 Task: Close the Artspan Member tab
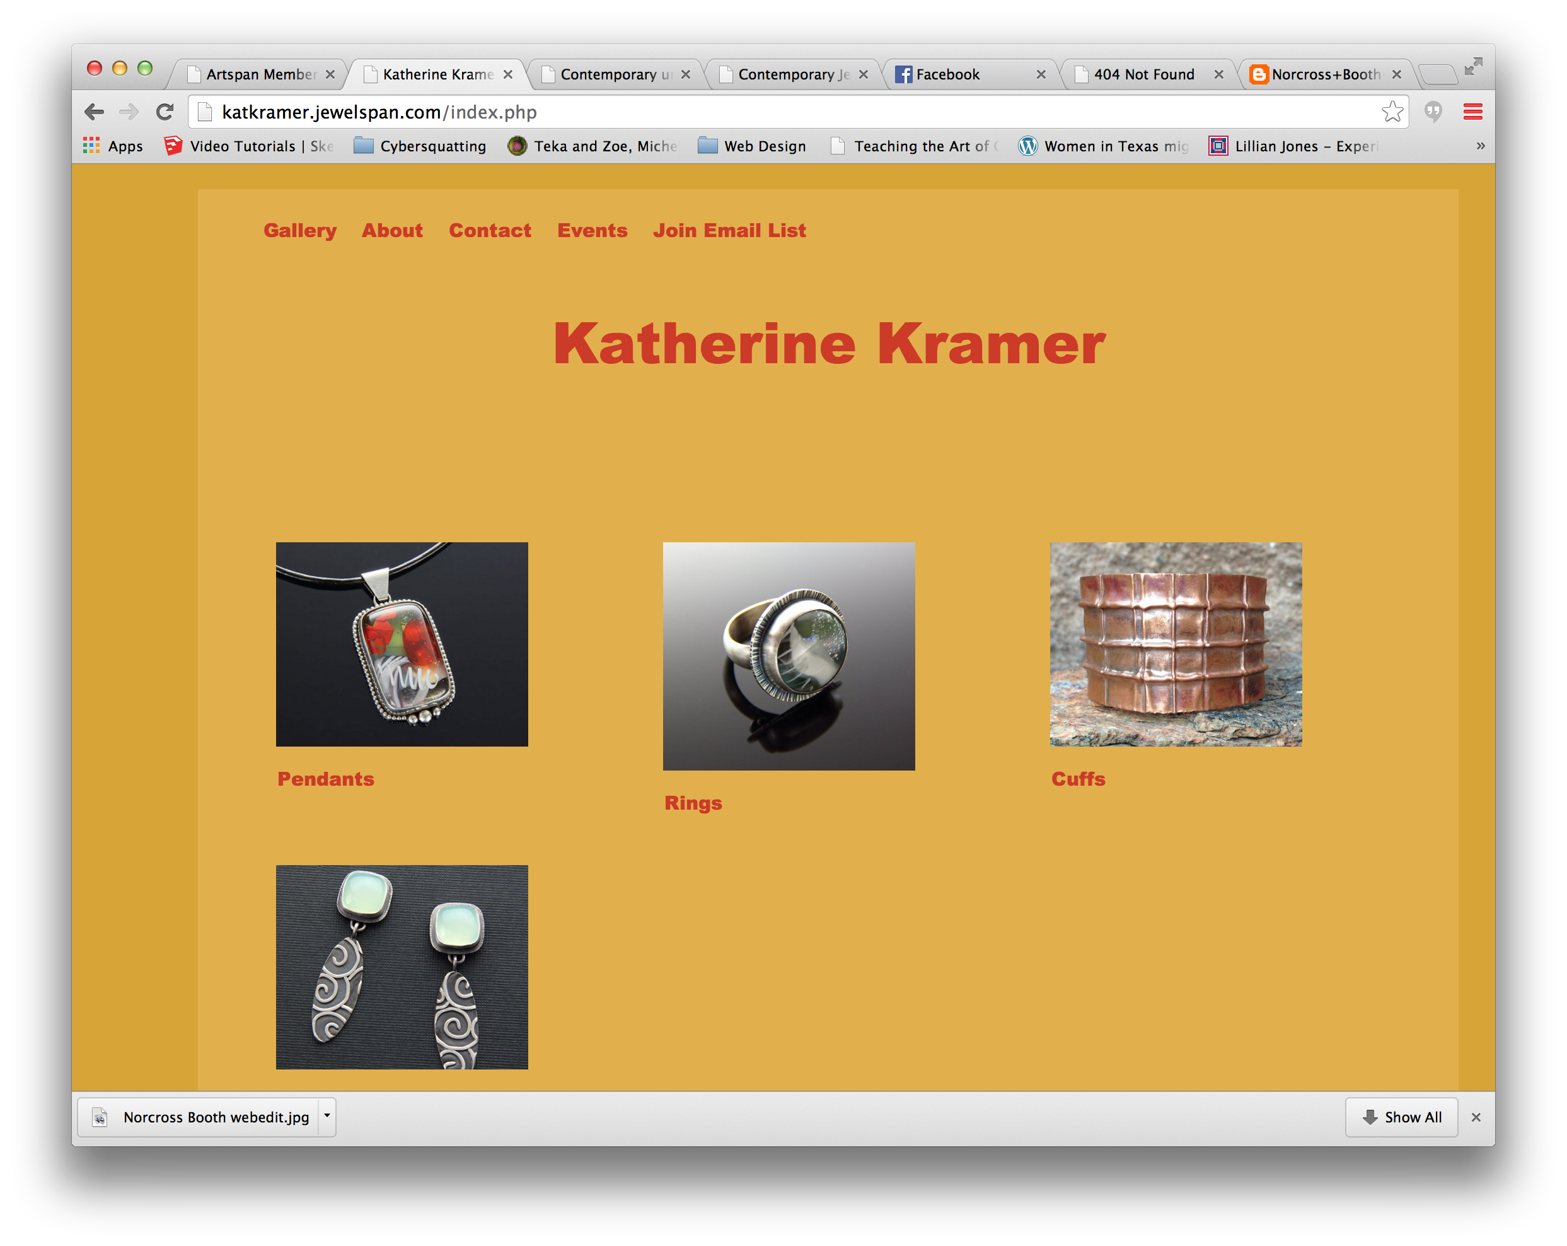tap(330, 74)
